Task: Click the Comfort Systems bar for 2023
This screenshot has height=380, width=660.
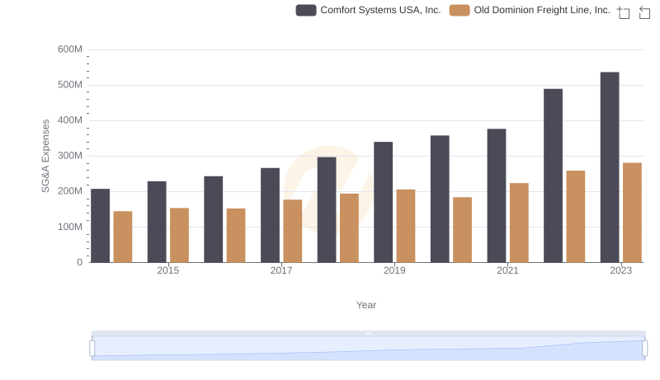Action: pos(610,167)
